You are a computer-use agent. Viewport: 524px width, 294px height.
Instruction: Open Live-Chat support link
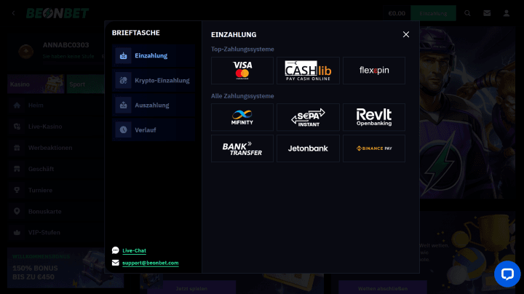click(134, 250)
